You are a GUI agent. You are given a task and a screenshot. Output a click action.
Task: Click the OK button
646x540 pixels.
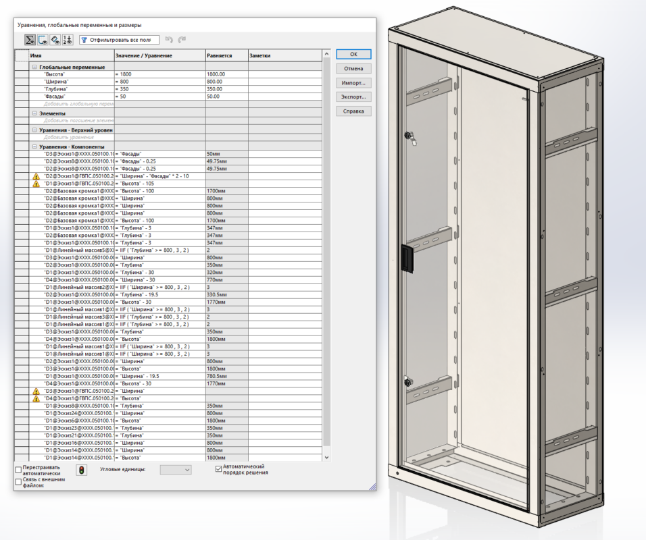pyautogui.click(x=353, y=54)
